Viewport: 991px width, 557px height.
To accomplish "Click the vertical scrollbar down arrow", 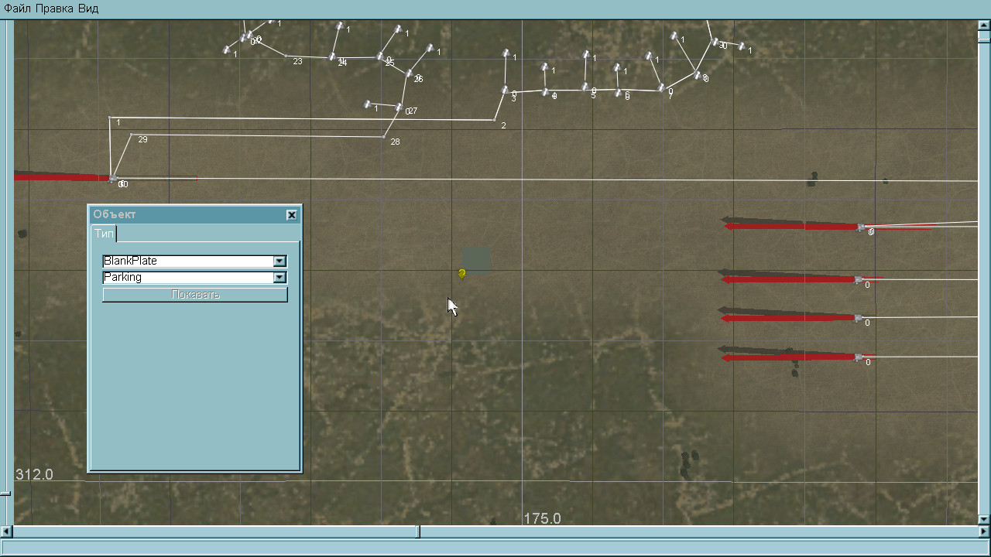I will (984, 519).
